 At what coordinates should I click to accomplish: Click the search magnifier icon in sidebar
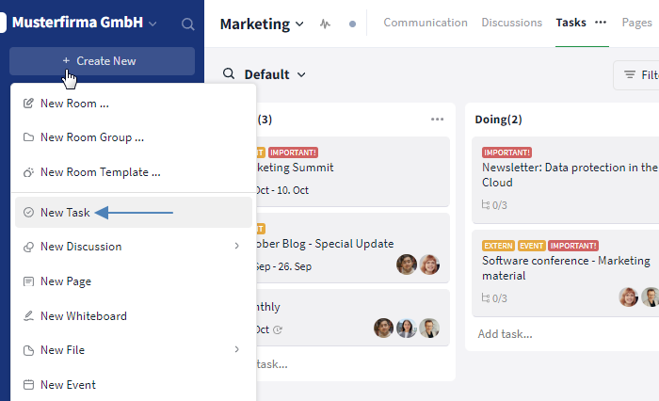(188, 24)
